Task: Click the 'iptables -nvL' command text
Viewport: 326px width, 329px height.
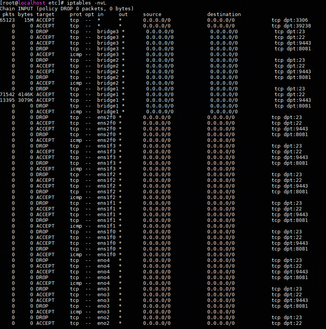Action: [x=86, y=3]
